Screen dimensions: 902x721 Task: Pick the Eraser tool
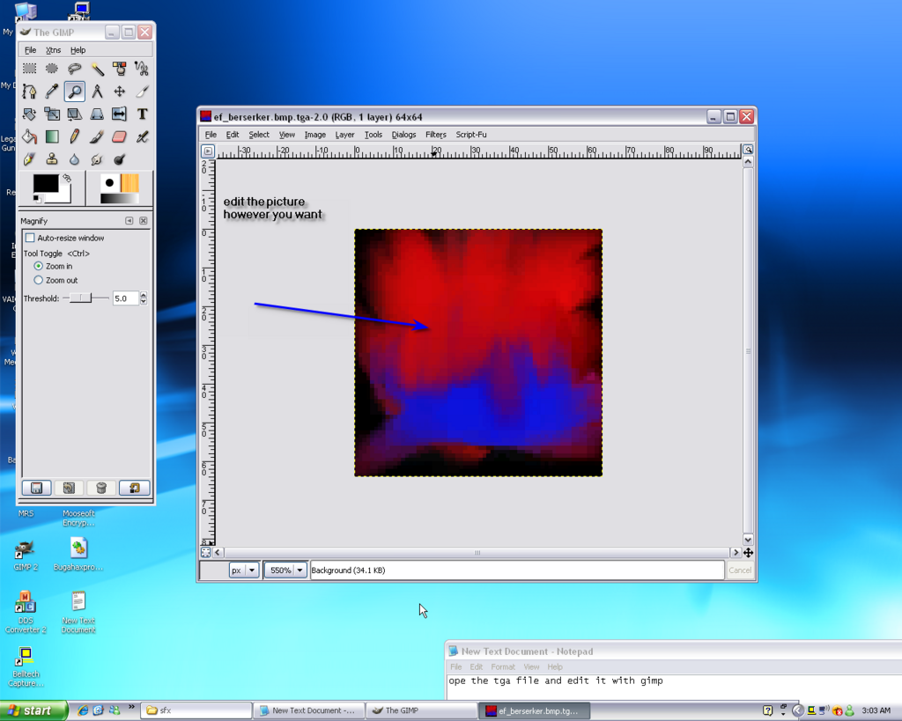point(120,136)
